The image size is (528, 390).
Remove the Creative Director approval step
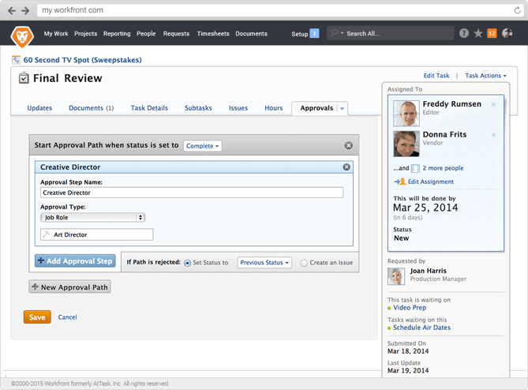[x=346, y=167]
